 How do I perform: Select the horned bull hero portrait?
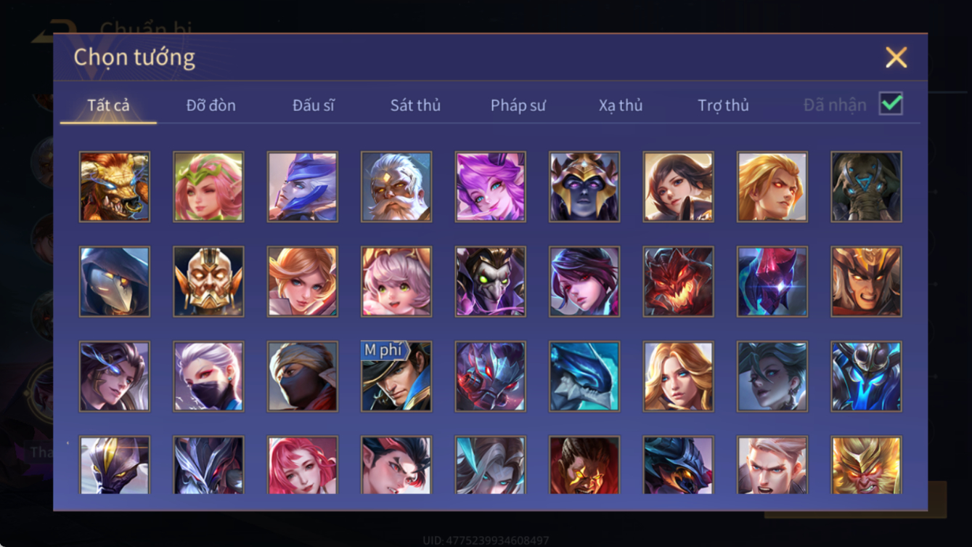[x=115, y=187]
